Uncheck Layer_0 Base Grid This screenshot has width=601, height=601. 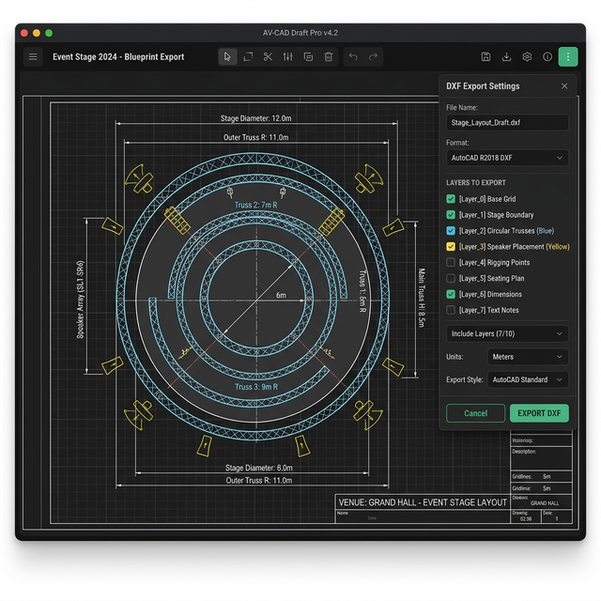point(451,199)
